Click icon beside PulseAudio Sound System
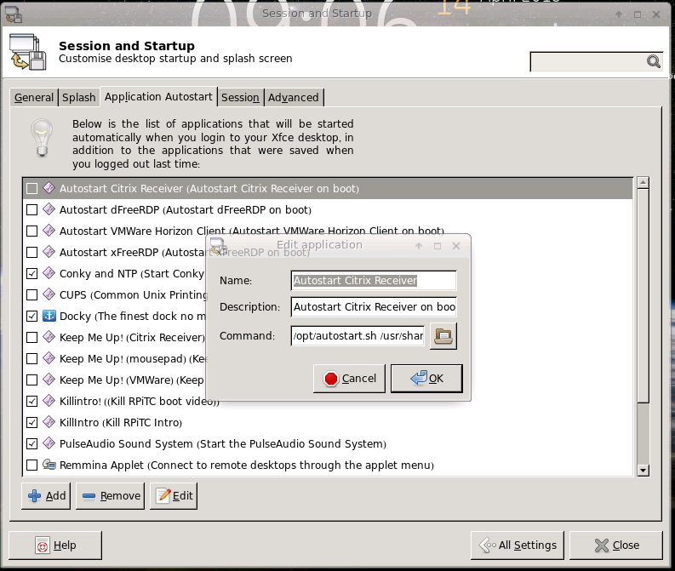The height and width of the screenshot is (571, 675). tap(49, 443)
